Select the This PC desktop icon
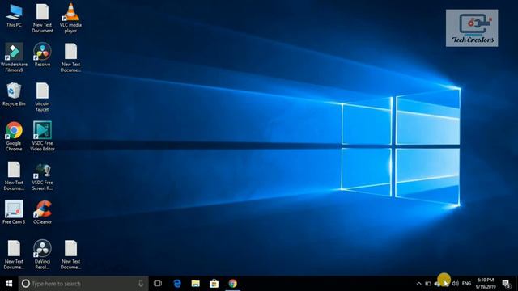This screenshot has height=291, width=518. [x=14, y=16]
